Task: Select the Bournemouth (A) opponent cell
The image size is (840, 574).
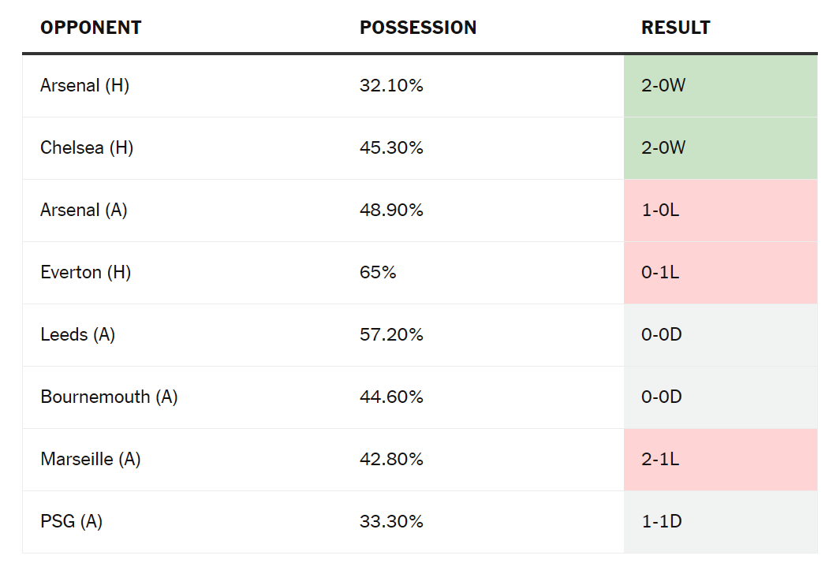Action: tap(109, 397)
